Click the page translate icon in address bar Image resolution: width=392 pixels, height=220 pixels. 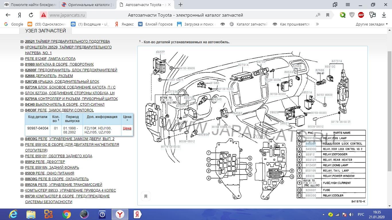[318, 15]
